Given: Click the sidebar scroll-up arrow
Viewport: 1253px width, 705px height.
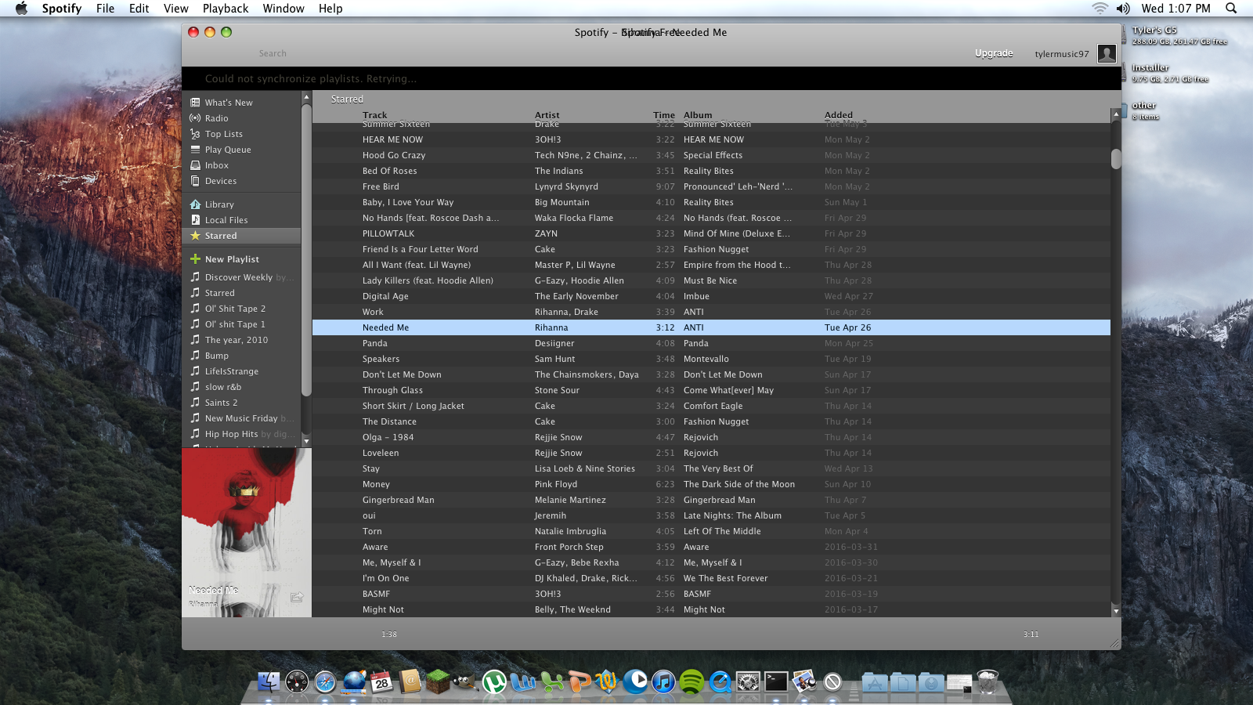Looking at the screenshot, I should tap(306, 97).
